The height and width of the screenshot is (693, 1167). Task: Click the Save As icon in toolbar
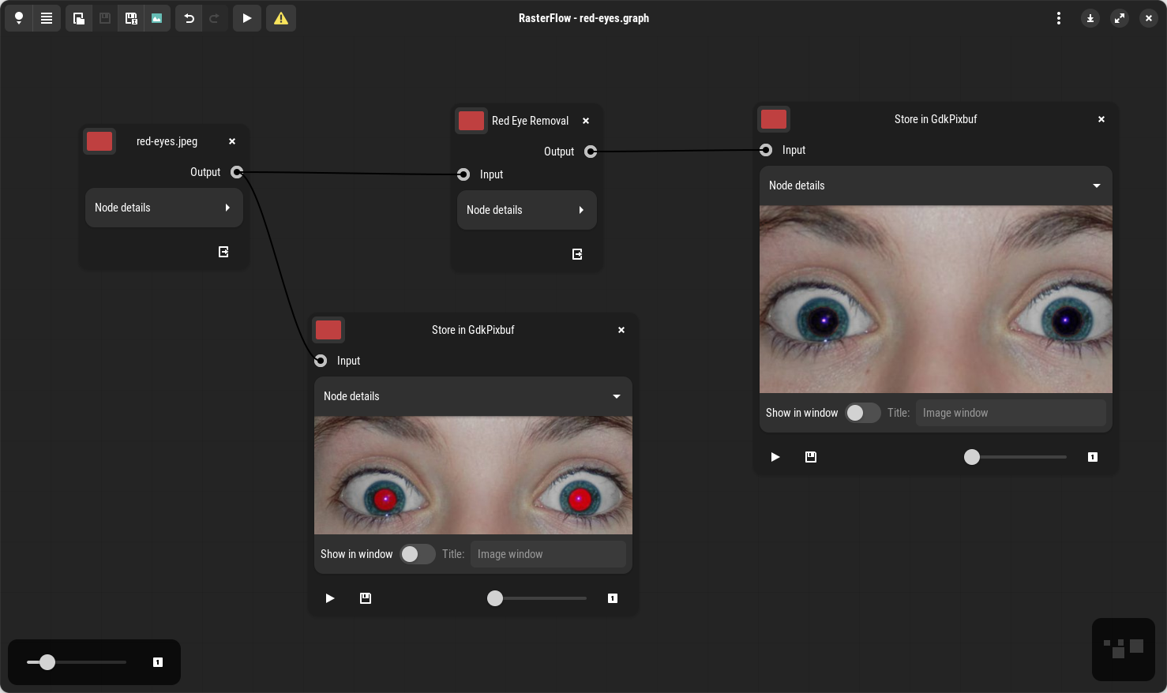131,18
